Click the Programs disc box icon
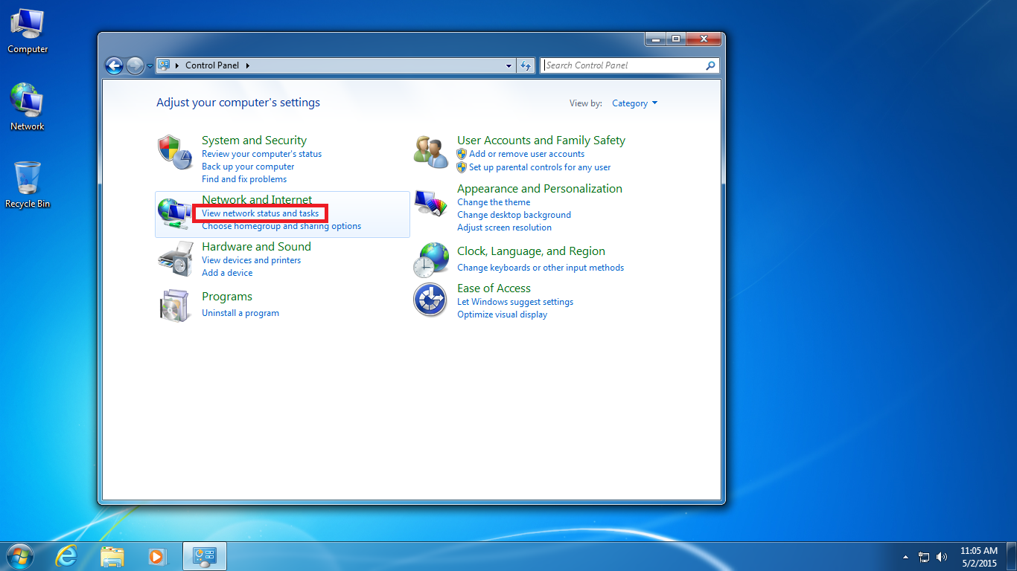This screenshot has width=1017, height=571. (175, 305)
